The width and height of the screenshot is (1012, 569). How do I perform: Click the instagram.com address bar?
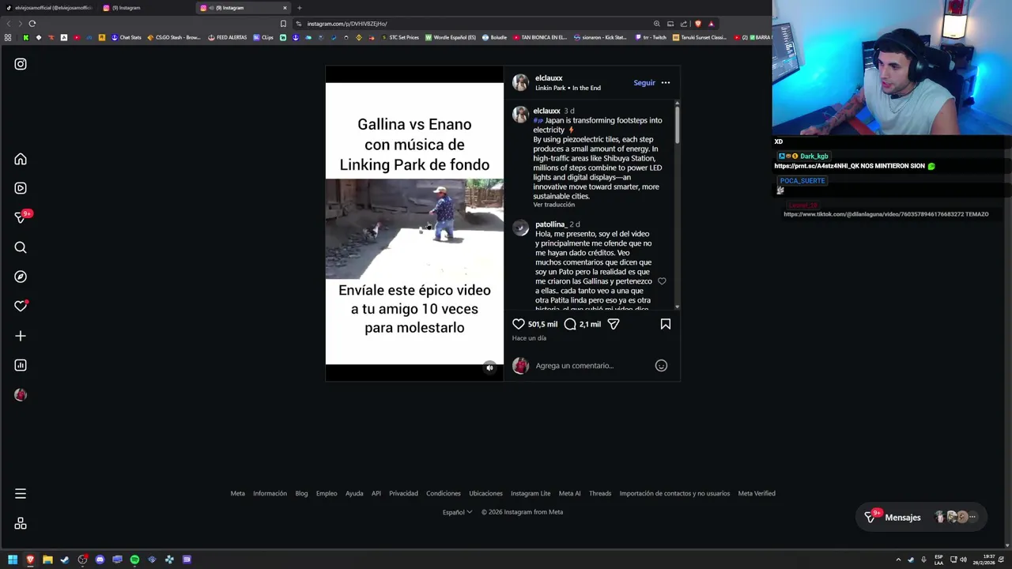pos(474,24)
